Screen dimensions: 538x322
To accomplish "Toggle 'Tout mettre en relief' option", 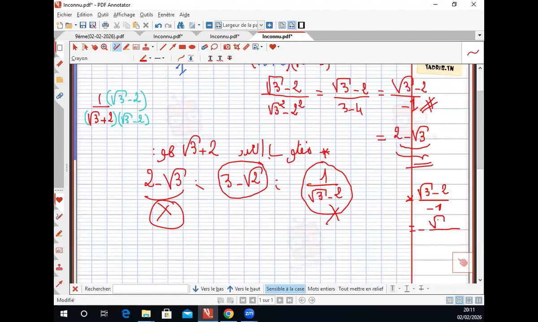I will pos(361,289).
